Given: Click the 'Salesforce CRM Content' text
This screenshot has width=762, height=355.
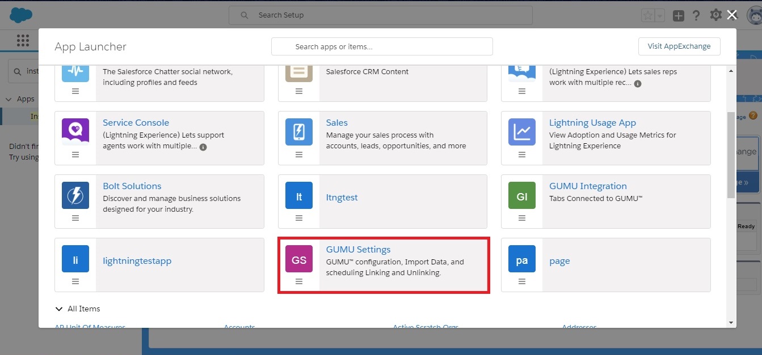Looking at the screenshot, I should [x=367, y=72].
